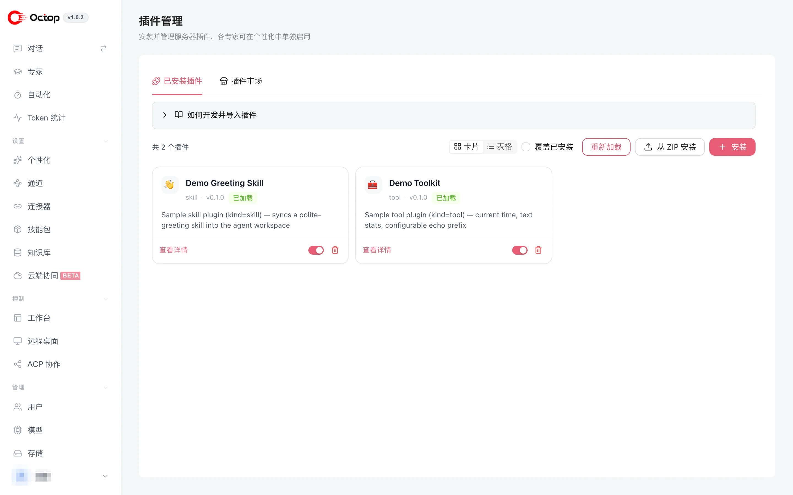793x495 pixels.
Task: Open the 对话 chat icon in sidebar
Action: [x=18, y=48]
